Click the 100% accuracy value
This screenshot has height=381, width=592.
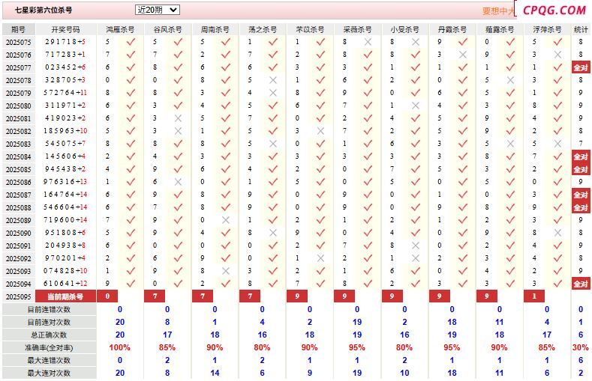click(x=120, y=347)
